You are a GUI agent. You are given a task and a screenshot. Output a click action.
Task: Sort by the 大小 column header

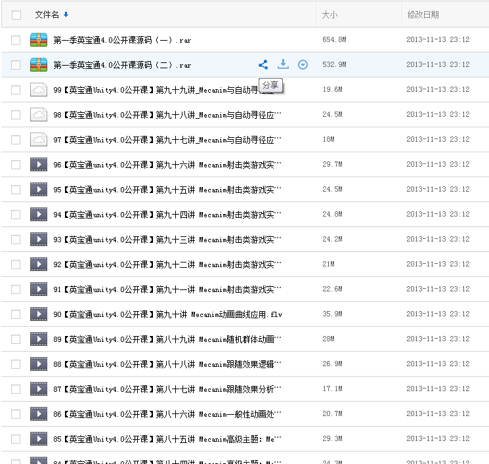(x=330, y=14)
